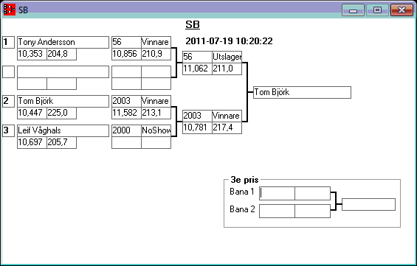Image resolution: width=417 pixels, height=266 pixels.
Task: Click the red SB application icon
Action: point(10,10)
